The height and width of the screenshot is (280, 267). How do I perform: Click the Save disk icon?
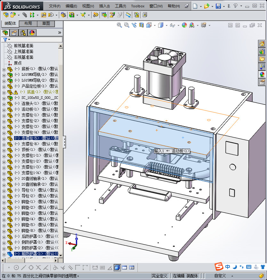(218, 6)
